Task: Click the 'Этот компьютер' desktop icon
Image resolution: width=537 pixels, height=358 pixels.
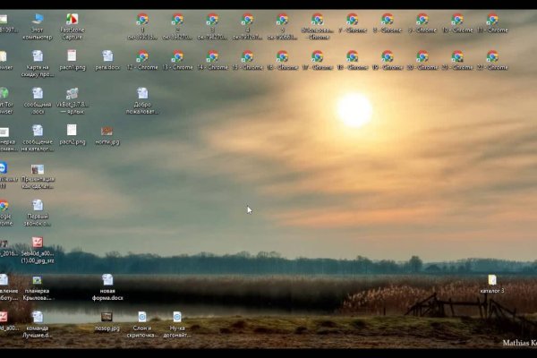Action: click(38, 19)
